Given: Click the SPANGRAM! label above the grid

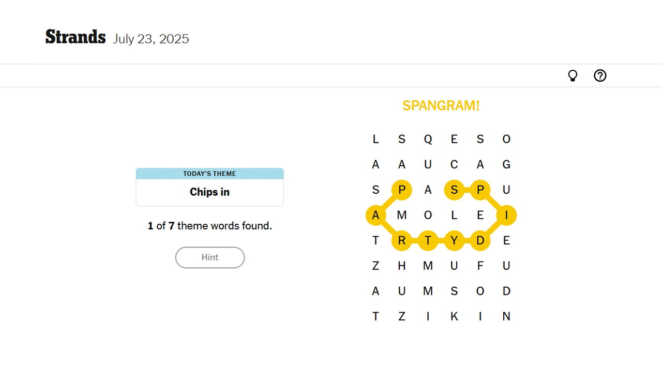Looking at the screenshot, I should tap(441, 105).
